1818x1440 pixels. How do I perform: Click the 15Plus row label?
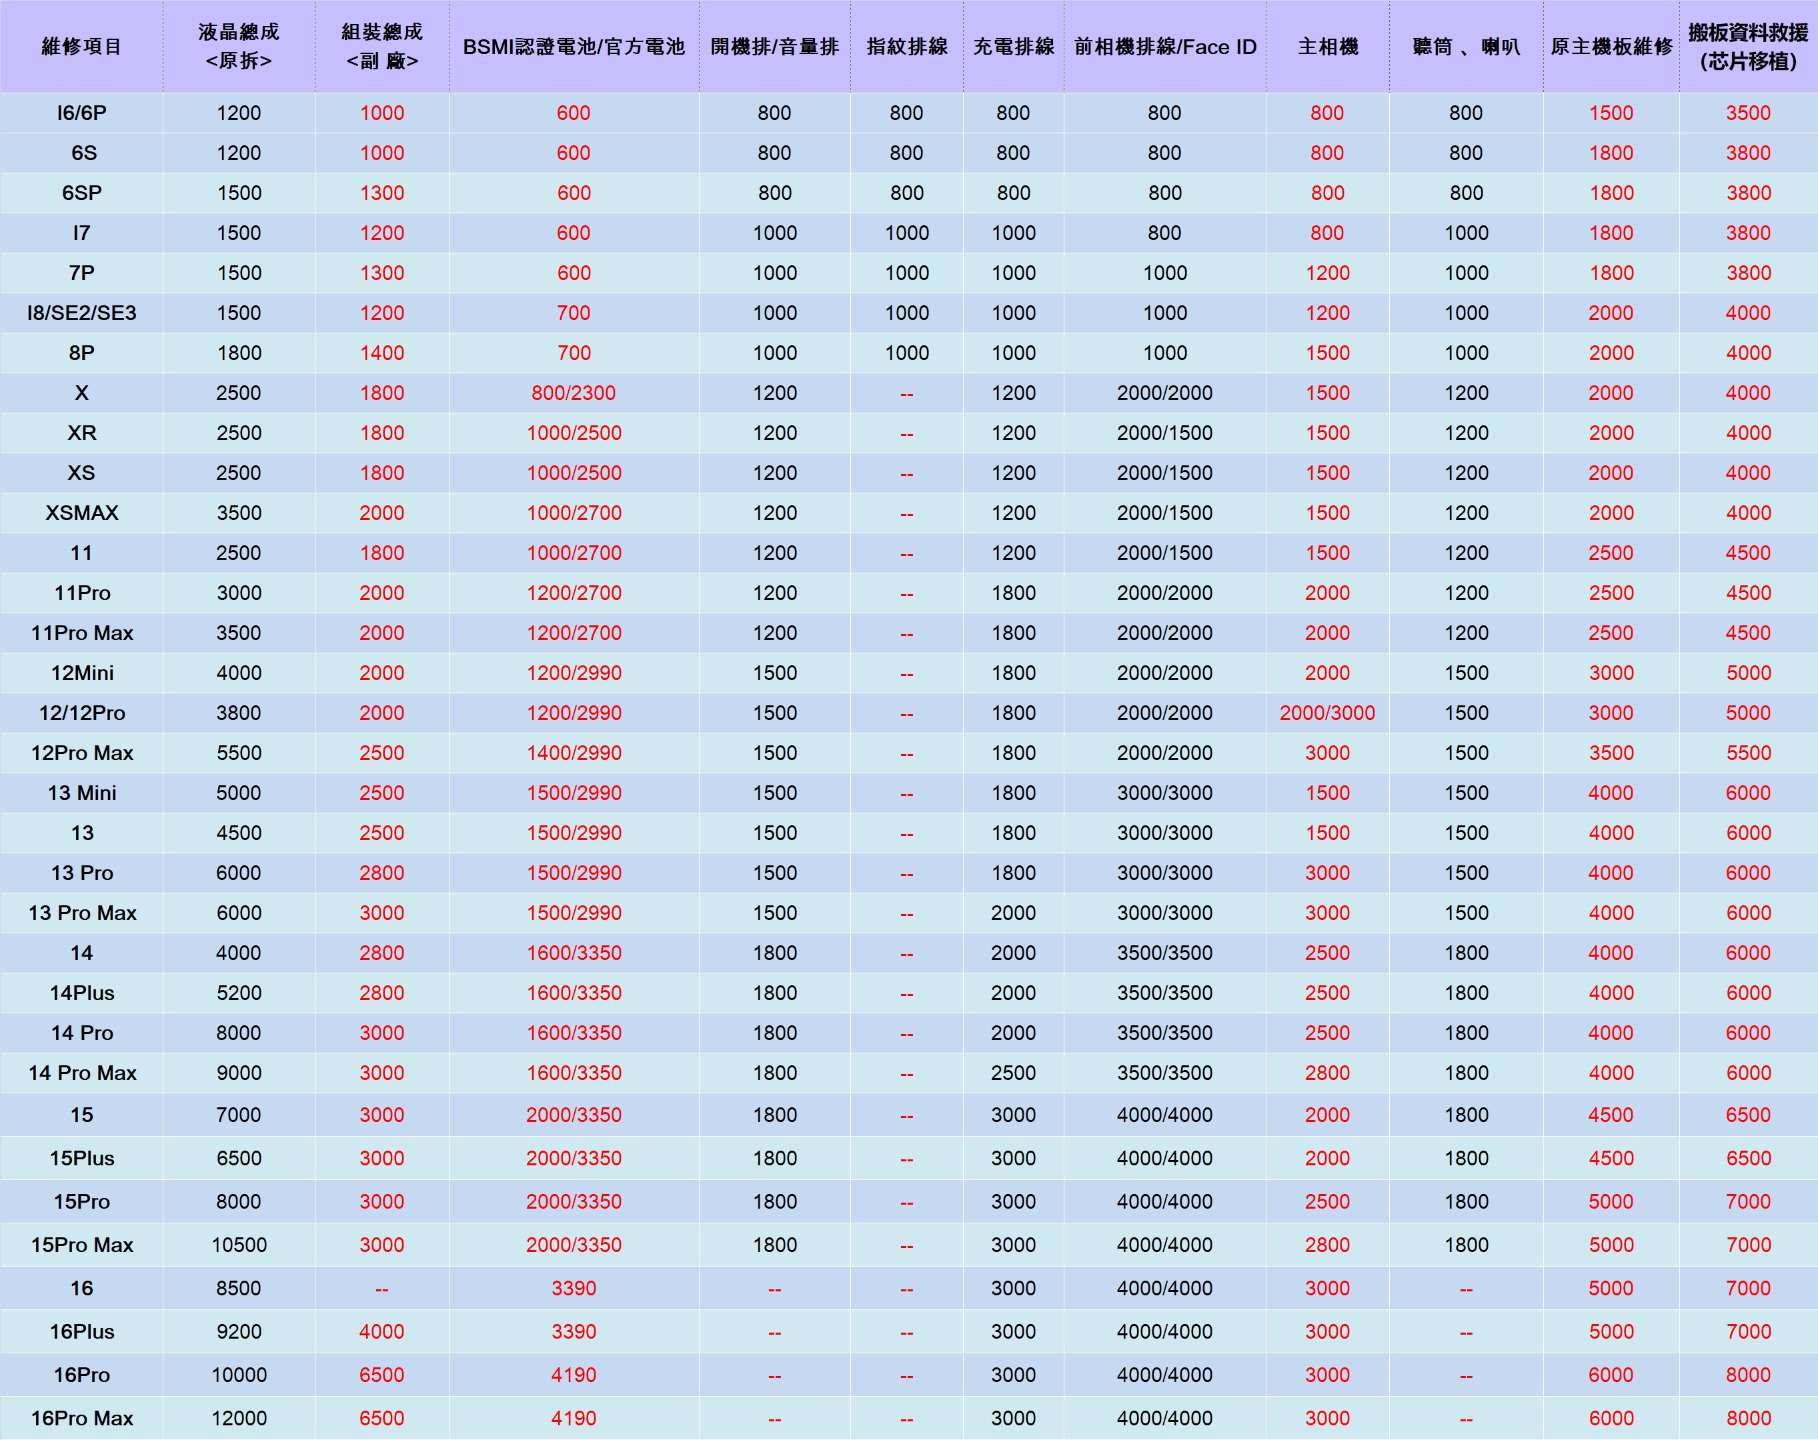point(82,1159)
